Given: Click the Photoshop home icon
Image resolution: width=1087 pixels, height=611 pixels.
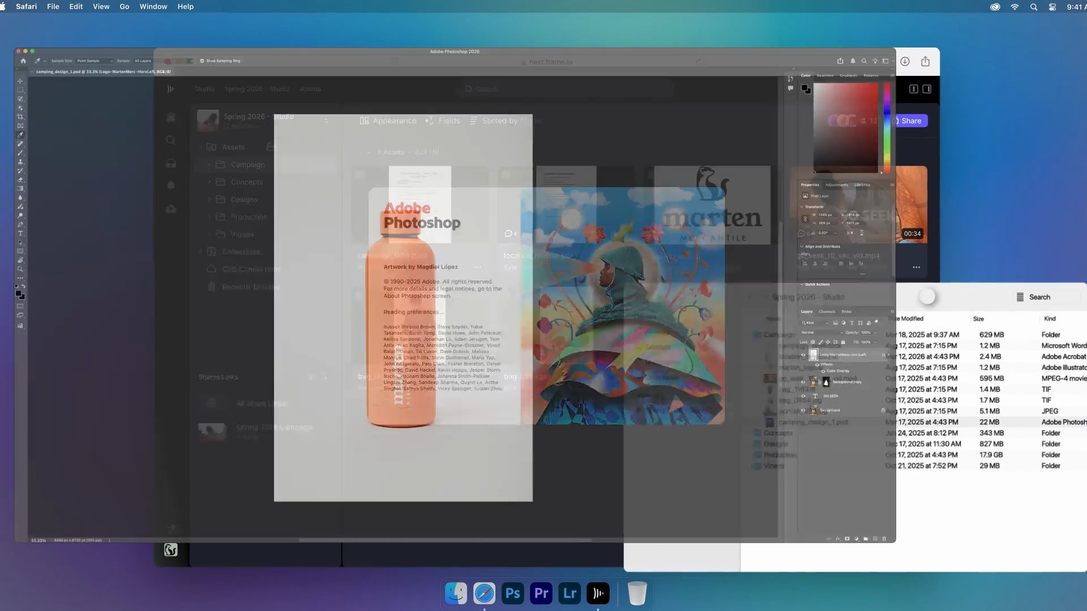Looking at the screenshot, I should click(23, 61).
